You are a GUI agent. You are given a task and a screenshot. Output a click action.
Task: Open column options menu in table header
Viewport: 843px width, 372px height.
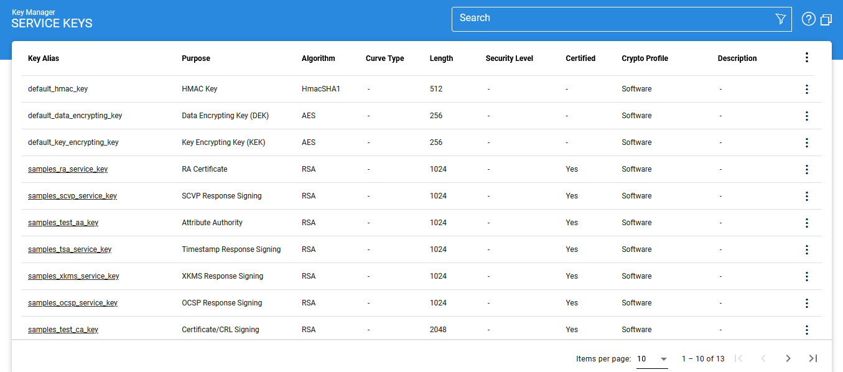[806, 58]
